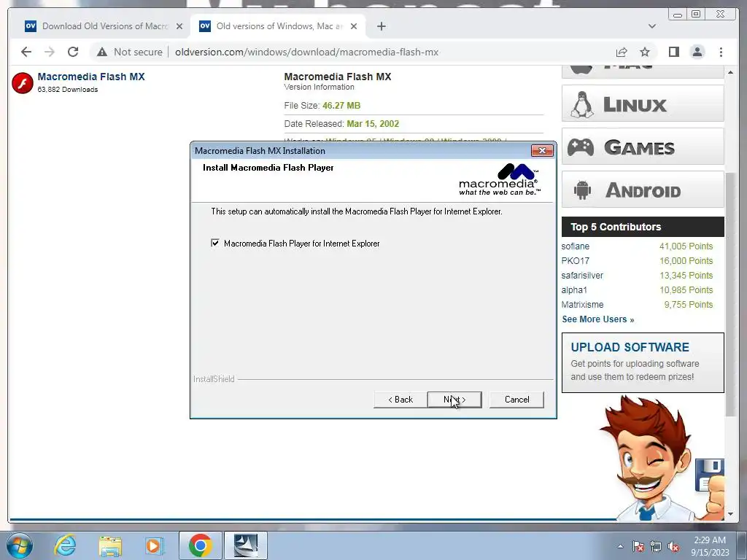Open contributor Matrixisme's profile
747x560 pixels.
tap(582, 305)
